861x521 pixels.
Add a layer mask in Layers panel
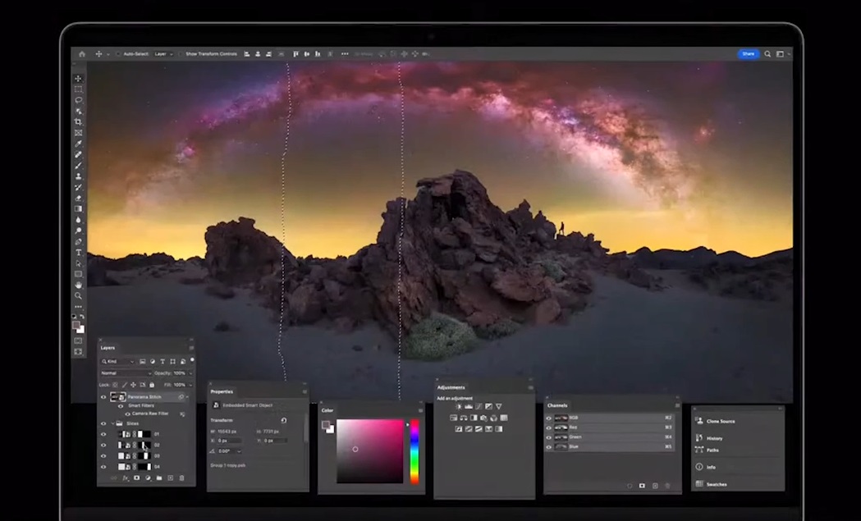137,478
